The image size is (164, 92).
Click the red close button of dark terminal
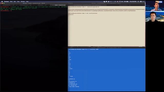pos(1,3)
